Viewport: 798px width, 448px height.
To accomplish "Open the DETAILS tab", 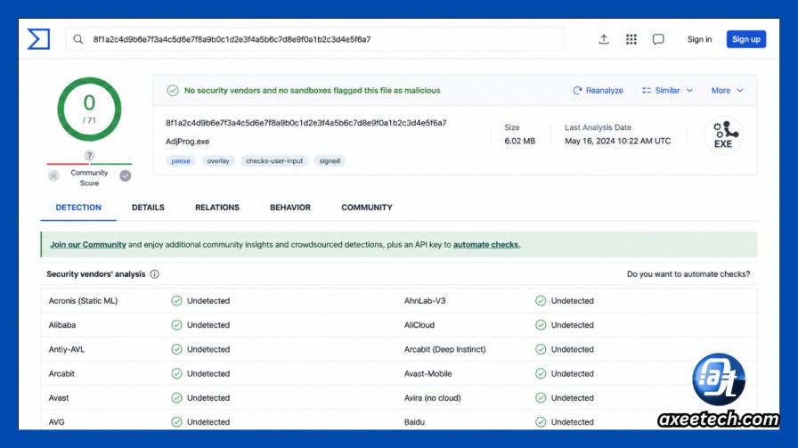I will (148, 208).
